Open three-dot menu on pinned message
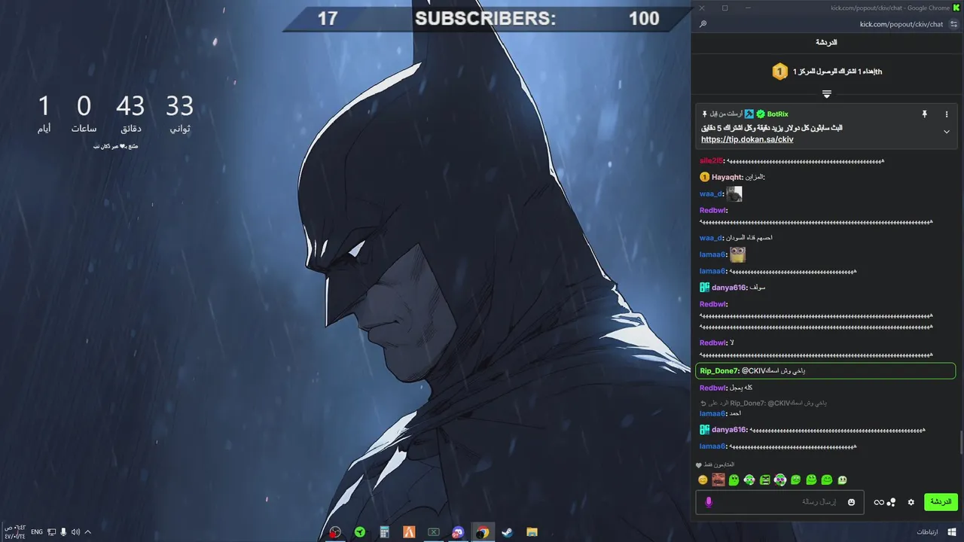Image resolution: width=964 pixels, height=542 pixels. 947,114
